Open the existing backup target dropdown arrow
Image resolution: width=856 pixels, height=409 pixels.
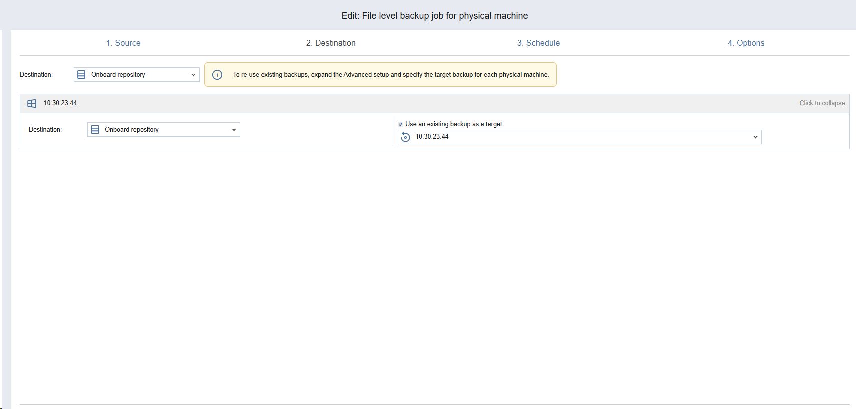(x=755, y=137)
